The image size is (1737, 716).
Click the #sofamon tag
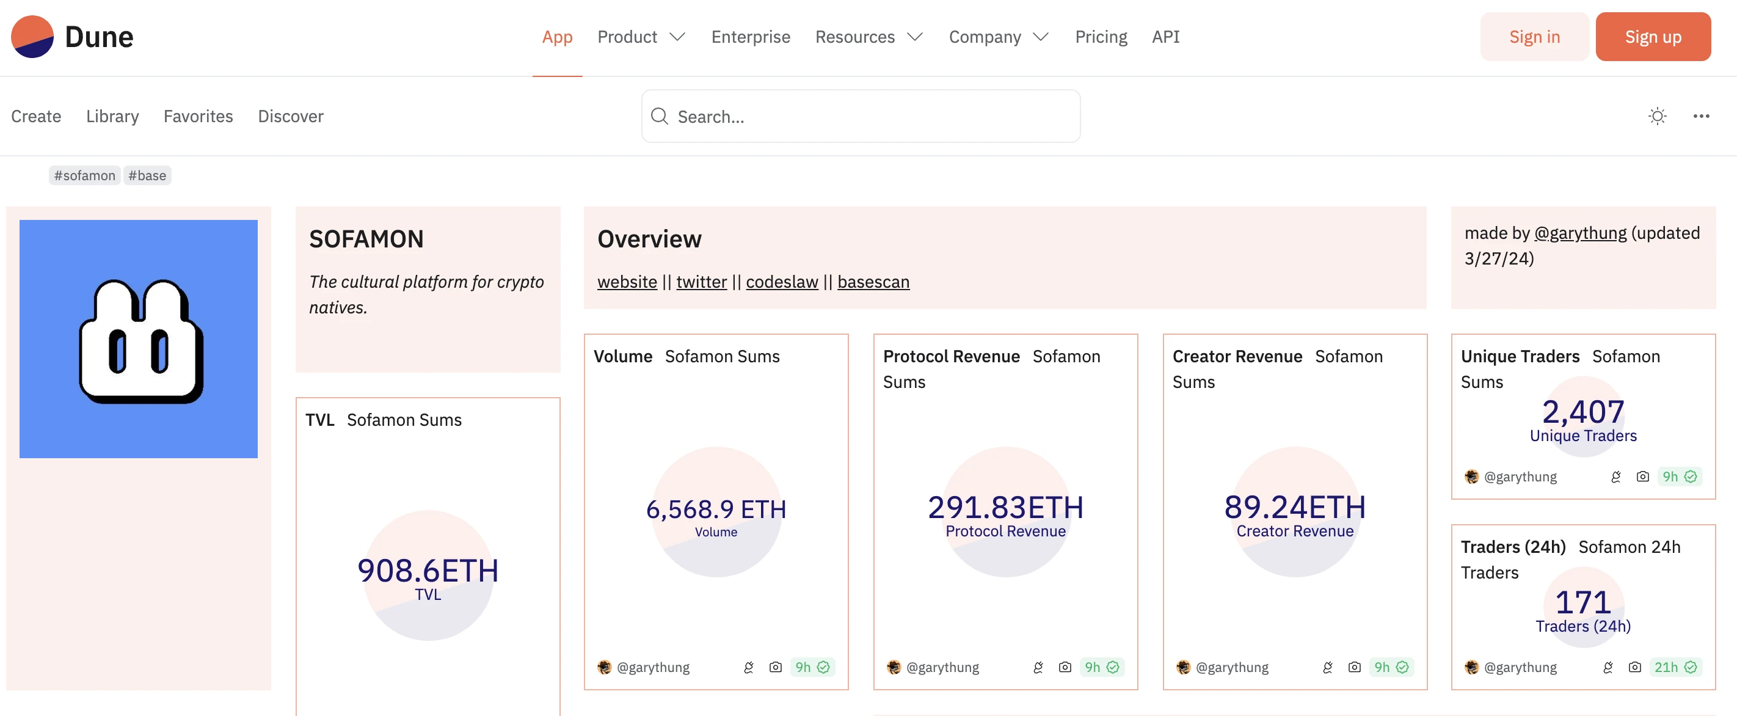click(x=84, y=175)
